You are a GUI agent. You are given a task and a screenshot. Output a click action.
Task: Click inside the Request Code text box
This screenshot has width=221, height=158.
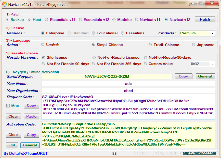(128, 107)
